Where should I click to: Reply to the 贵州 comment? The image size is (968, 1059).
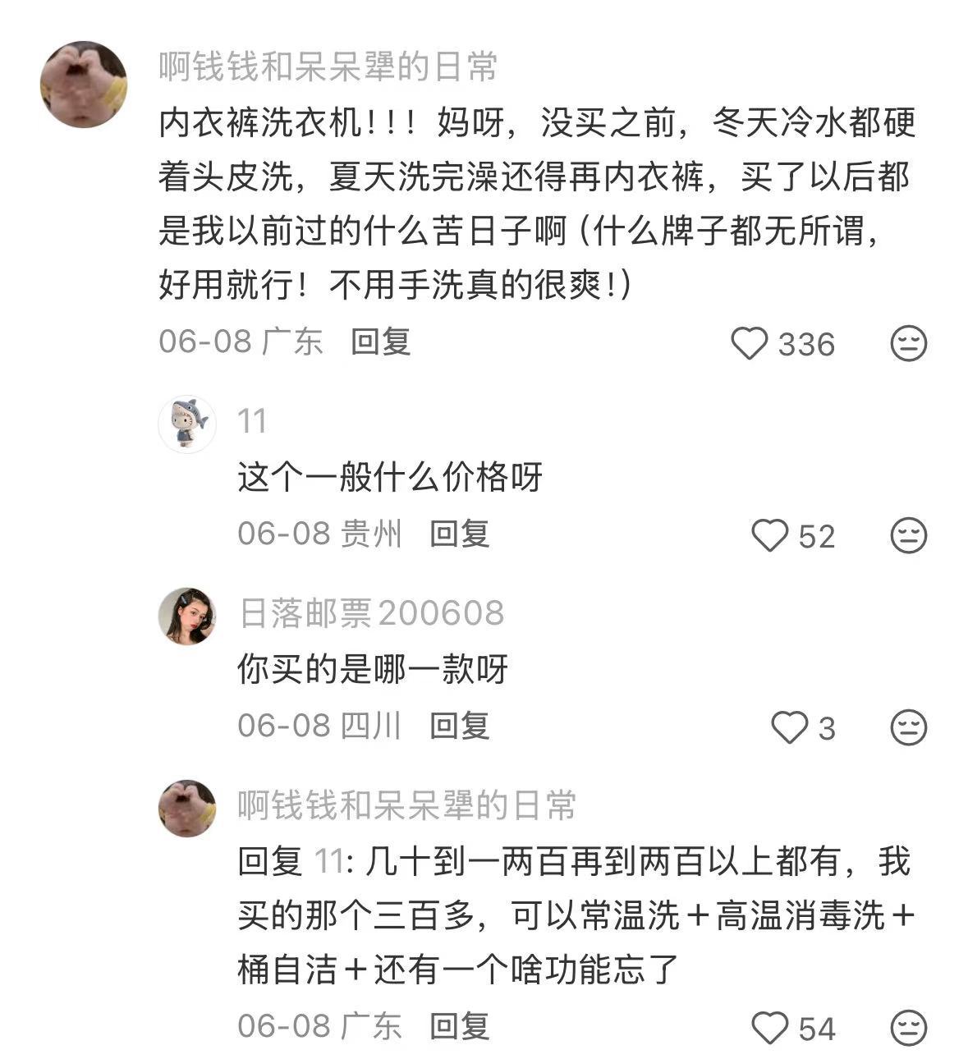pos(460,534)
